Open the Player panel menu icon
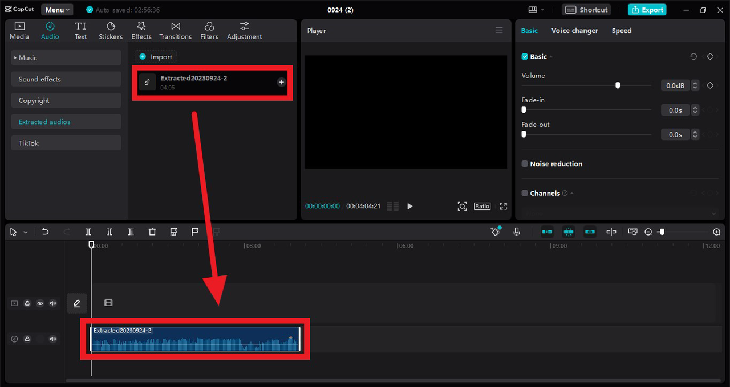This screenshot has height=387, width=730. point(499,30)
